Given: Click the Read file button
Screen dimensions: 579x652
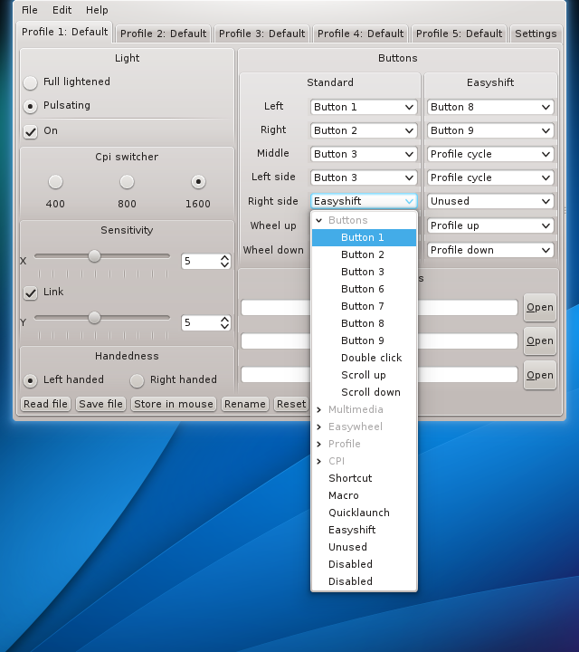Looking at the screenshot, I should [x=46, y=404].
